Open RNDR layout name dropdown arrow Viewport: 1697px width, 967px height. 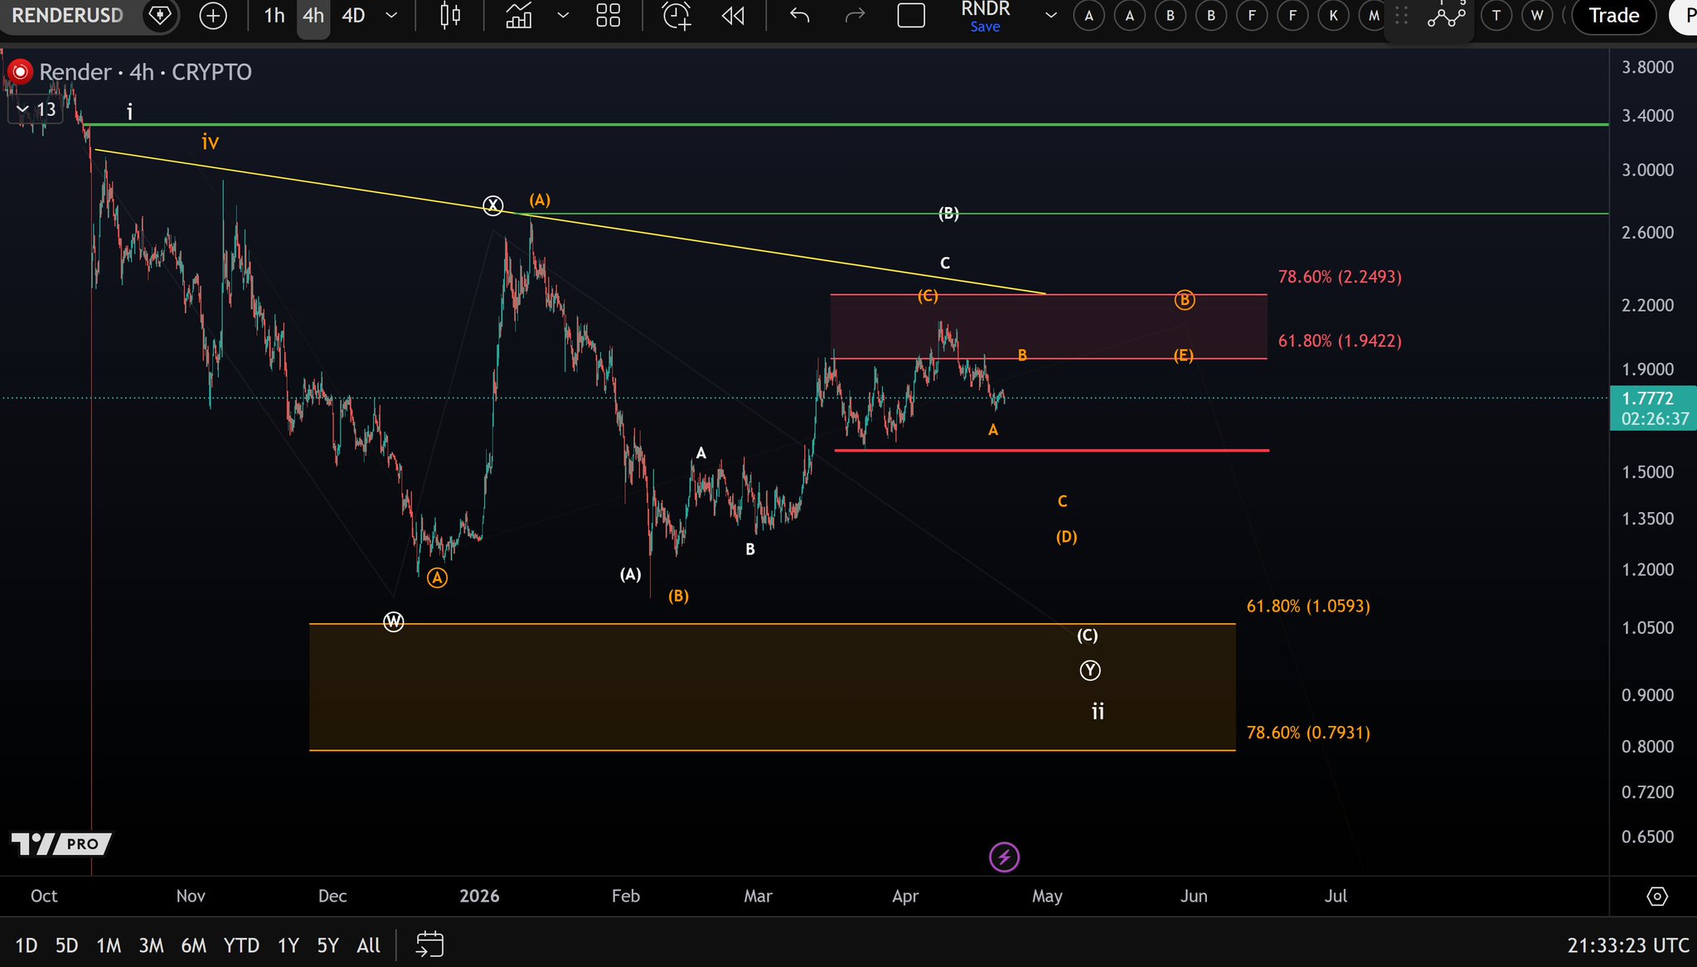1051,16
